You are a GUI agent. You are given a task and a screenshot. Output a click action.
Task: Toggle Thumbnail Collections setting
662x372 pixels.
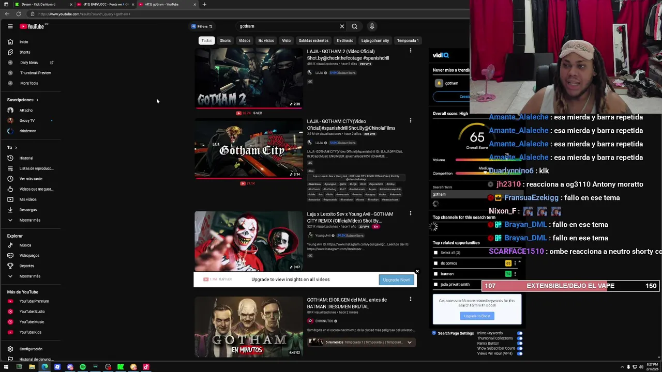[519, 338]
